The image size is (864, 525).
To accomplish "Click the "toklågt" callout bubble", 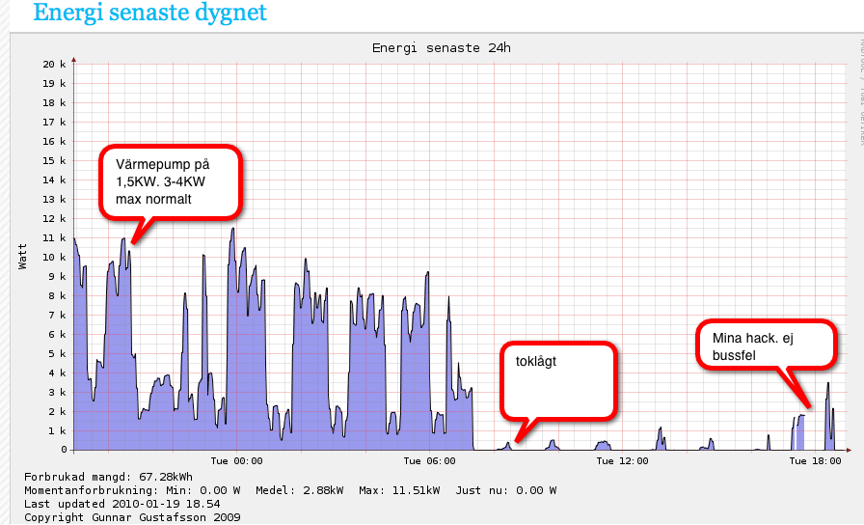I will pyautogui.click(x=558, y=379).
